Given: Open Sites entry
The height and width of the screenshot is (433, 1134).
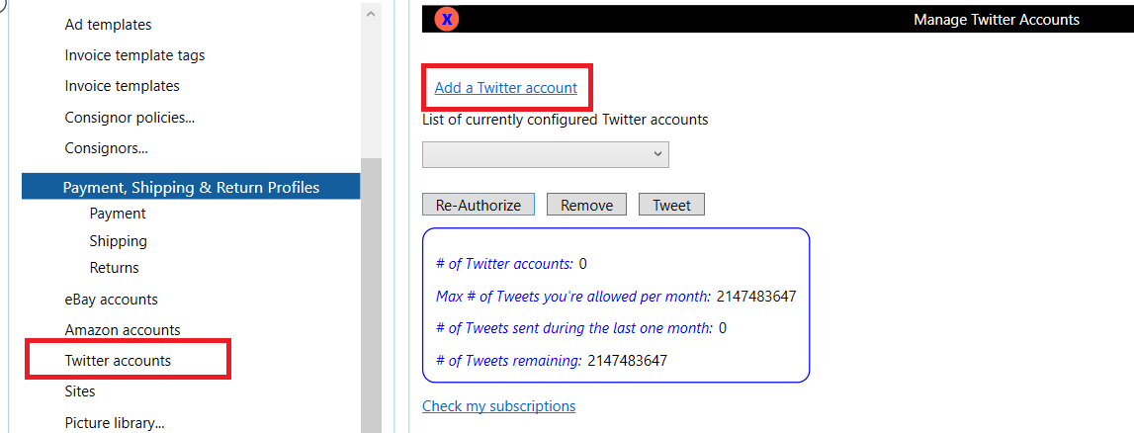Looking at the screenshot, I should click(80, 391).
